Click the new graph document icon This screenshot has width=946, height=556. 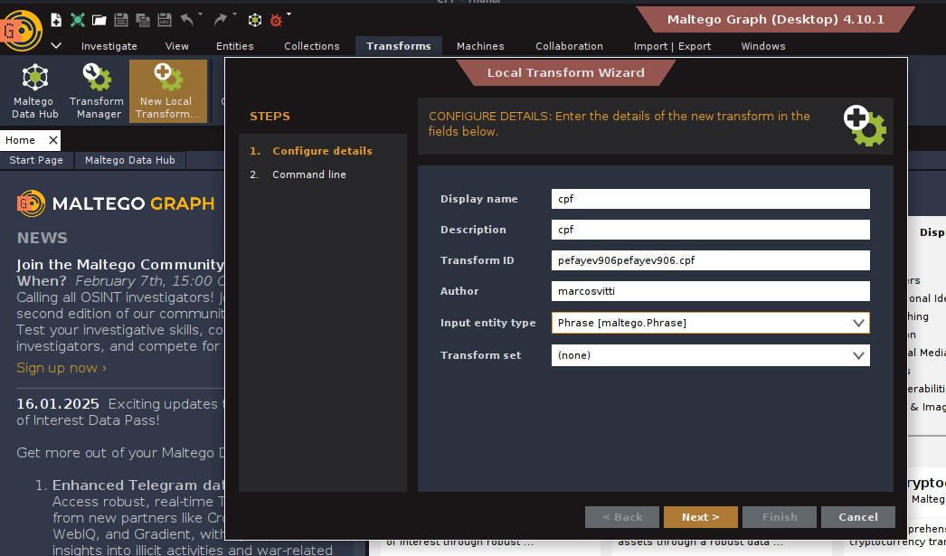[56, 19]
